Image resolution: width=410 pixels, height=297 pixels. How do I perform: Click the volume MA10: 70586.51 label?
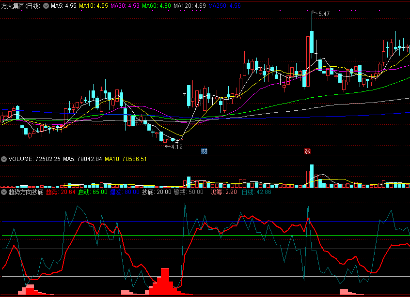tap(126, 159)
